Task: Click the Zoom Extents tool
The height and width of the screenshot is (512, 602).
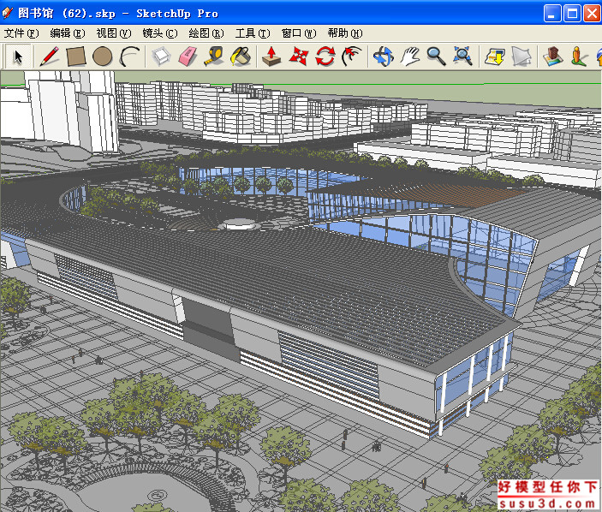Action: [x=462, y=57]
